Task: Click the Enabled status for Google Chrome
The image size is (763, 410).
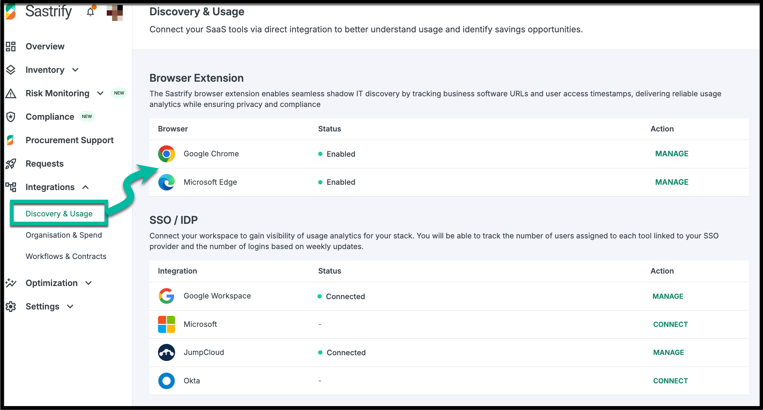Action: (x=337, y=154)
